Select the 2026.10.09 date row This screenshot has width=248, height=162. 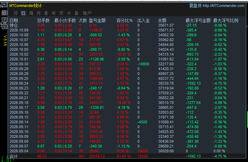[x=19, y=30]
